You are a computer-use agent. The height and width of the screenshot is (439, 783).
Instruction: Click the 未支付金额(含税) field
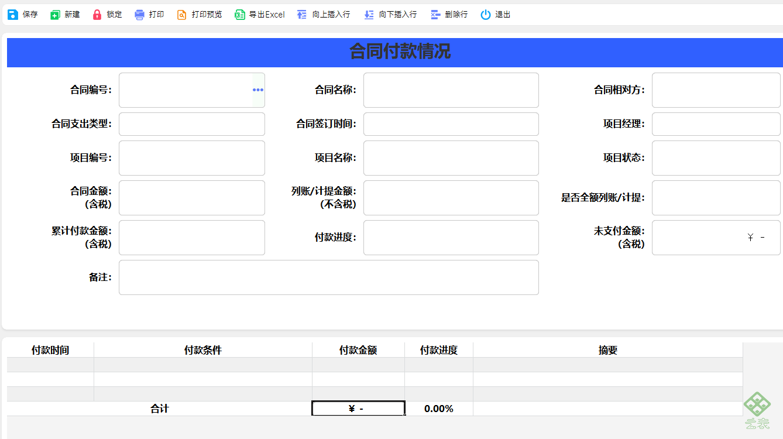click(x=716, y=238)
